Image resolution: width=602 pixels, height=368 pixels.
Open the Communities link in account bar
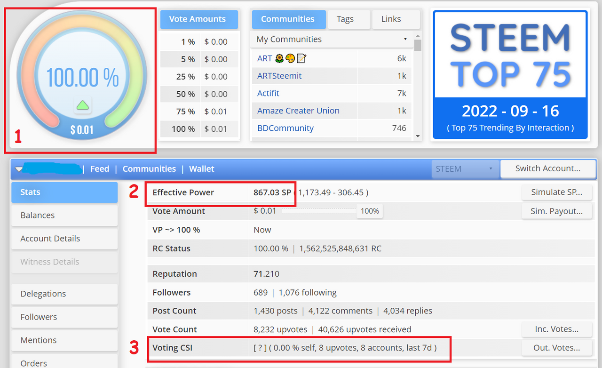(x=149, y=169)
